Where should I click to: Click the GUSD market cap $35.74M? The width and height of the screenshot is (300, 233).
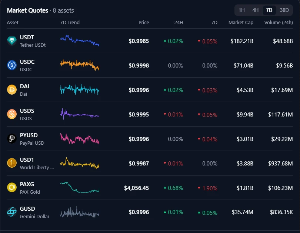(x=243, y=212)
